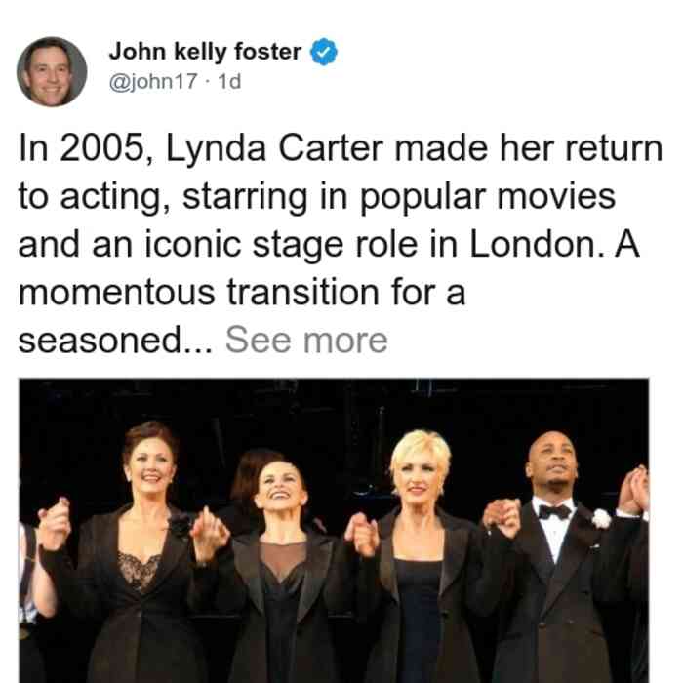Image resolution: width=683 pixels, height=683 pixels.
Task: Click clasped hands at photo's right edge
Action: tap(634, 490)
